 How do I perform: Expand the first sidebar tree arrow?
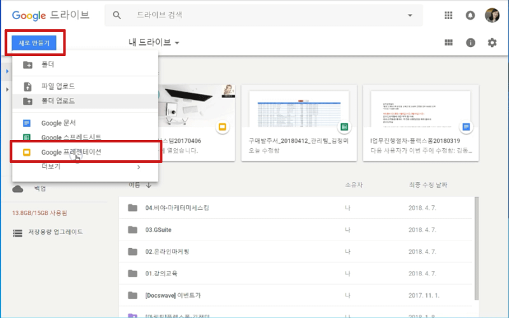tap(7, 71)
